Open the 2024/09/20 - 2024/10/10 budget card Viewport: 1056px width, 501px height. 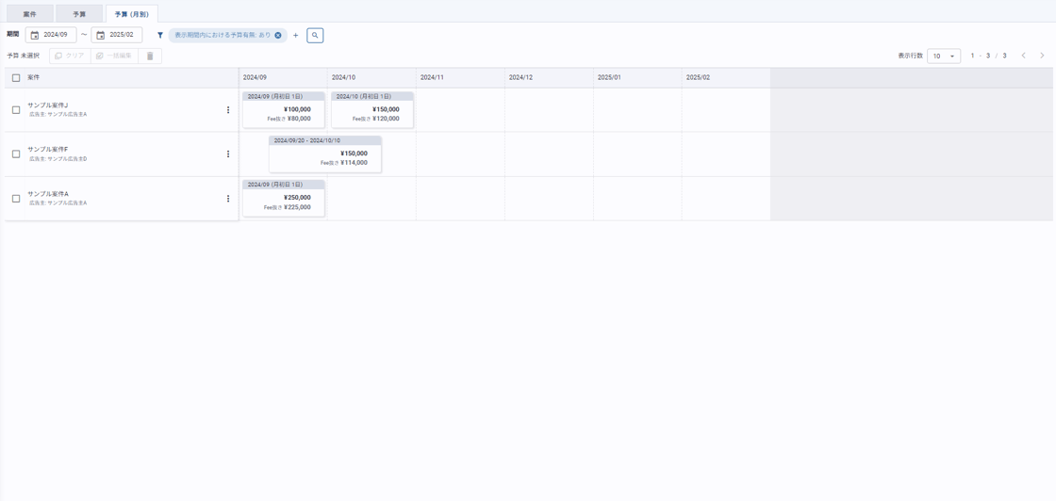point(325,154)
